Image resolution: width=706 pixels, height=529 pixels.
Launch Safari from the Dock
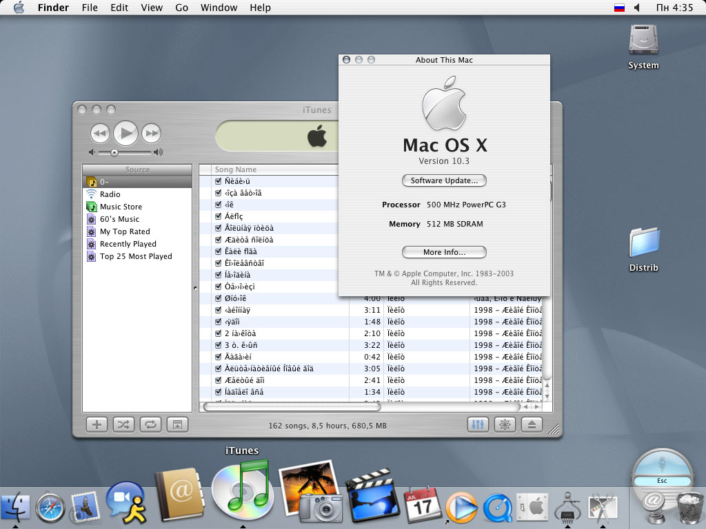tap(50, 508)
